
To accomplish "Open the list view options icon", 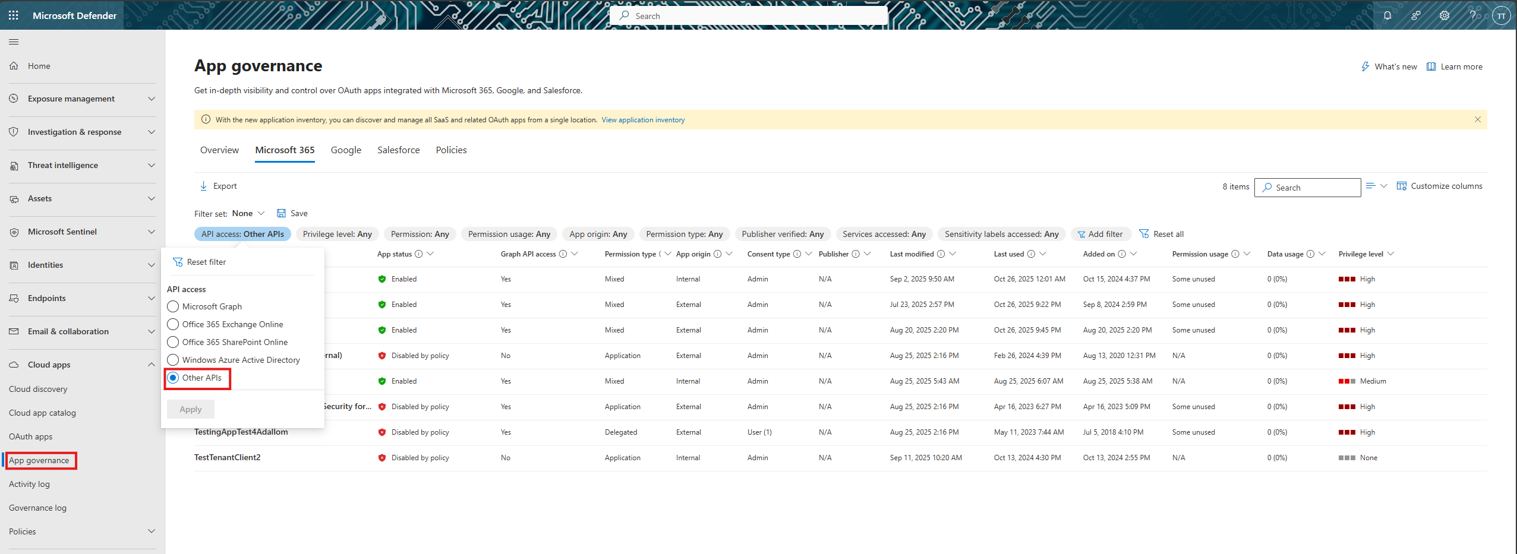I will pyautogui.click(x=1376, y=186).
